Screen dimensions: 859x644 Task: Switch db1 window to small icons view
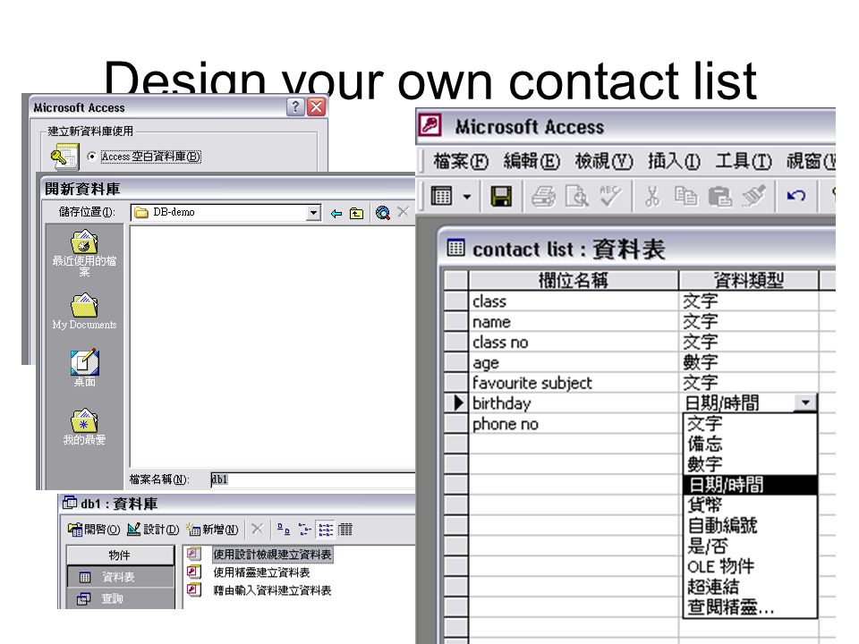tap(304, 529)
